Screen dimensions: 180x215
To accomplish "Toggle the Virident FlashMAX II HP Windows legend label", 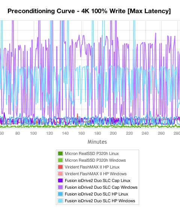I will click(96, 174).
